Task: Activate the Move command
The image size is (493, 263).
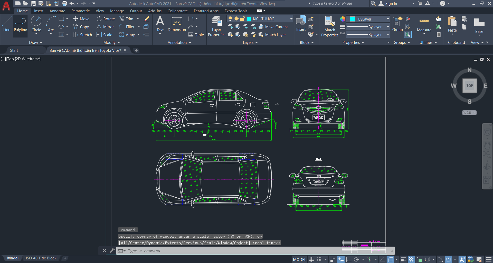Action: (x=81, y=19)
